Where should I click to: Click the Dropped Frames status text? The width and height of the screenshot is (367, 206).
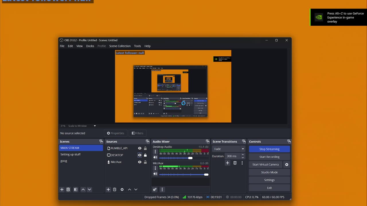point(161,197)
